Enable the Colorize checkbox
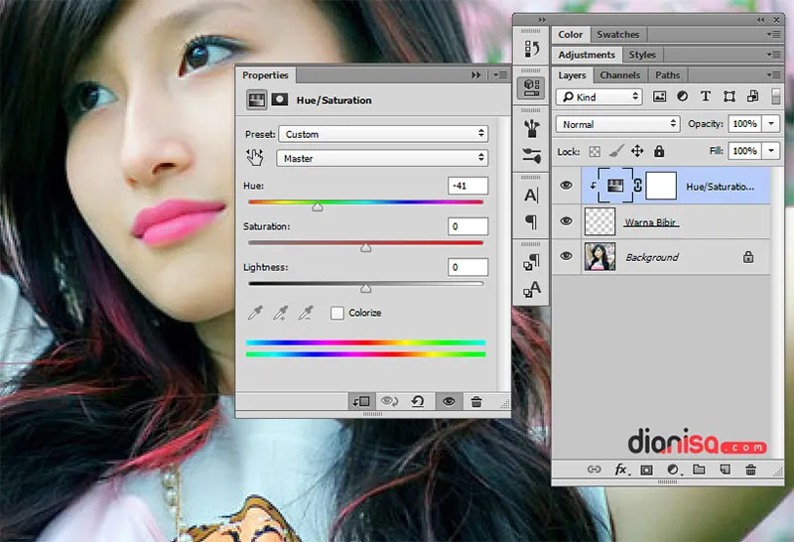The width and height of the screenshot is (794, 542). (x=337, y=313)
